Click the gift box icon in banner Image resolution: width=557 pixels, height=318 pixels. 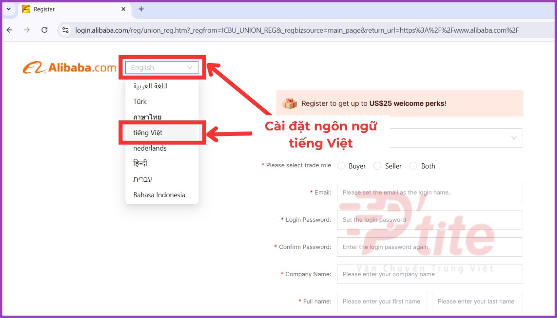click(x=290, y=103)
